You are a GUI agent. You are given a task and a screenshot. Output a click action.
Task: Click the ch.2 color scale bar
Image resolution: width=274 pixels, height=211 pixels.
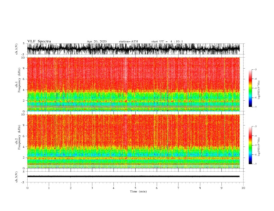[250, 145]
